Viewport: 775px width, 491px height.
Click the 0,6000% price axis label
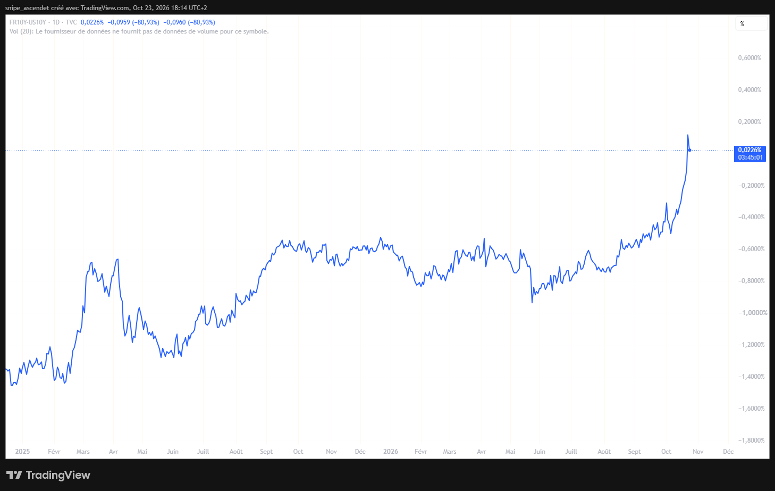pos(749,58)
